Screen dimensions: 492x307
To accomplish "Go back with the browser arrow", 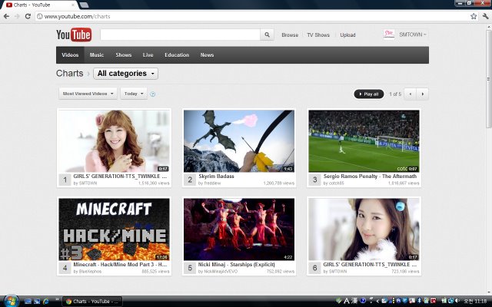I will click(x=6, y=16).
